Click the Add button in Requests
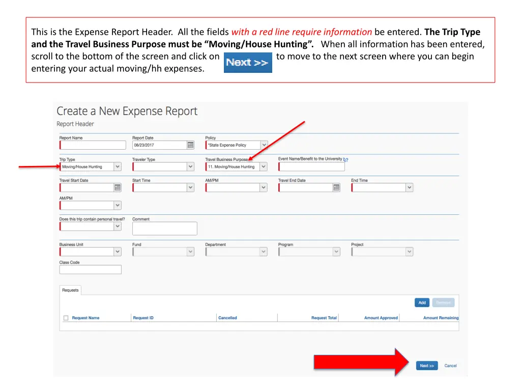 (x=422, y=302)
